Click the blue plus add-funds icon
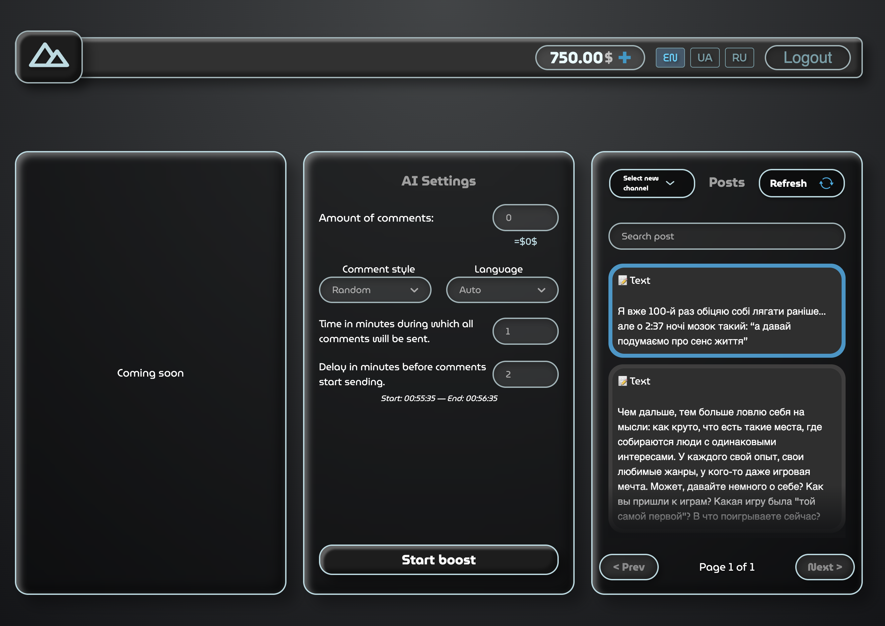The image size is (885, 626). tap(624, 57)
